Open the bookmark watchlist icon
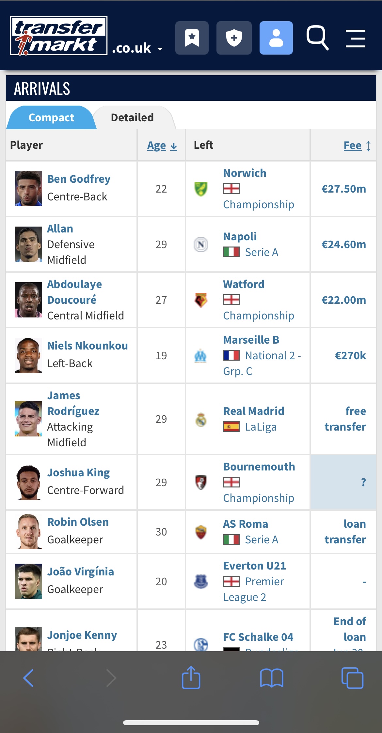Image resolution: width=382 pixels, height=733 pixels. [192, 38]
